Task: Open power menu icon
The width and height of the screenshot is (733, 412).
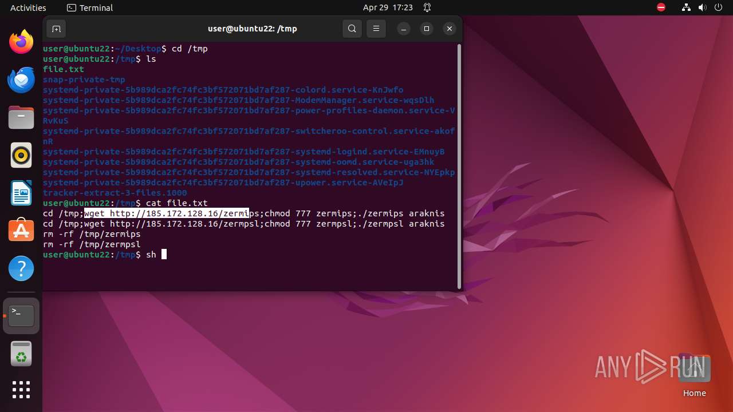Action: [719, 7]
